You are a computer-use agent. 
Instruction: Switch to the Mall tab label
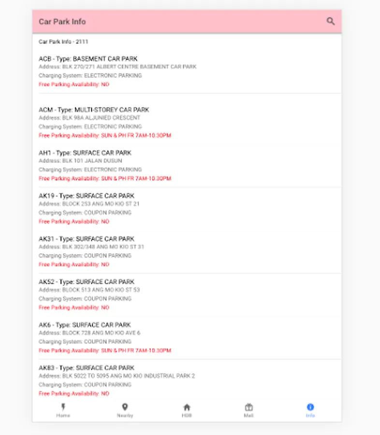point(248,415)
